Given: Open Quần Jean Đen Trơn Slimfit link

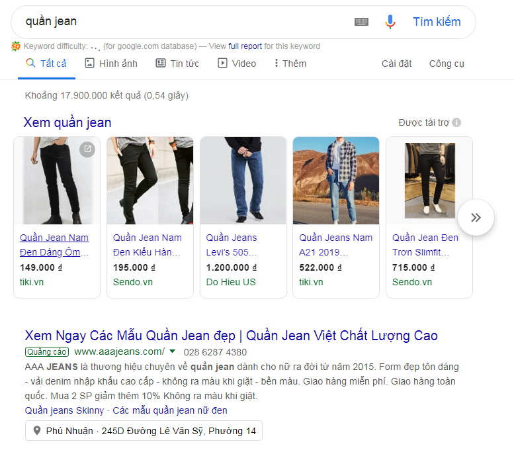Looking at the screenshot, I should tap(425, 245).
